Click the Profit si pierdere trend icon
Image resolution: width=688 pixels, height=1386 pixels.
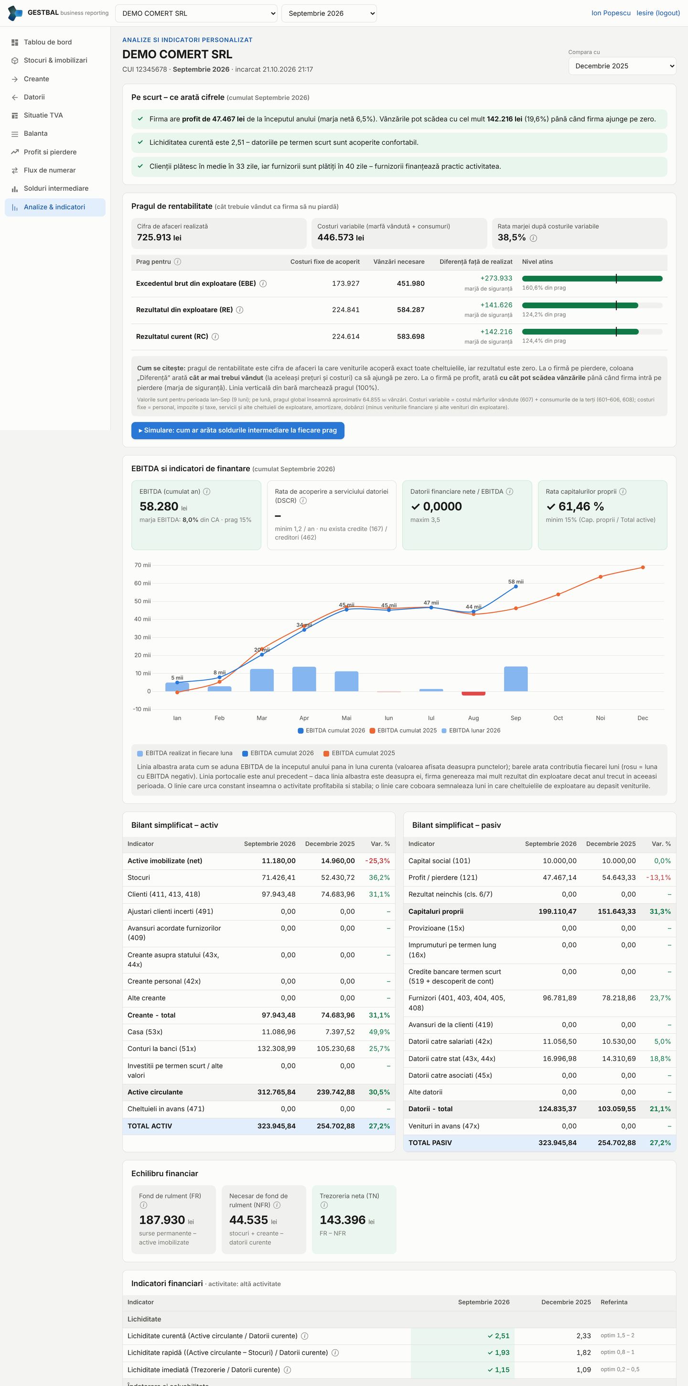click(x=14, y=152)
